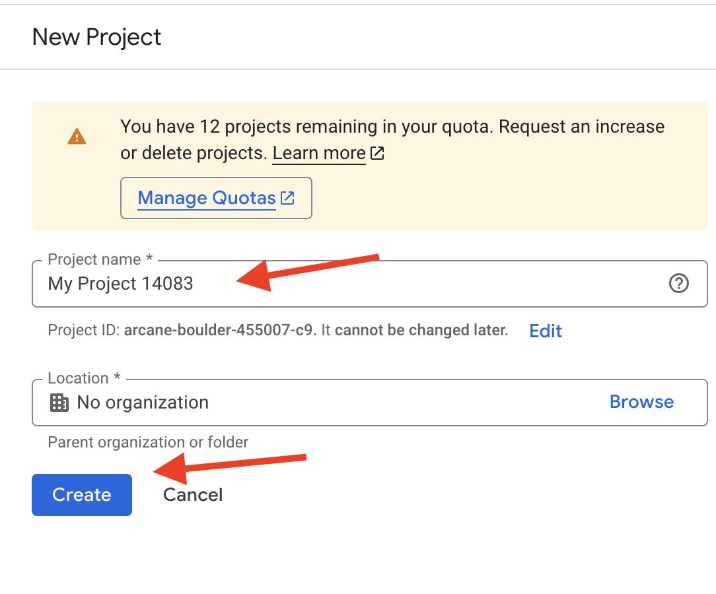Click the 'arcane-boulder-455007-c9' project ID text

[218, 330]
